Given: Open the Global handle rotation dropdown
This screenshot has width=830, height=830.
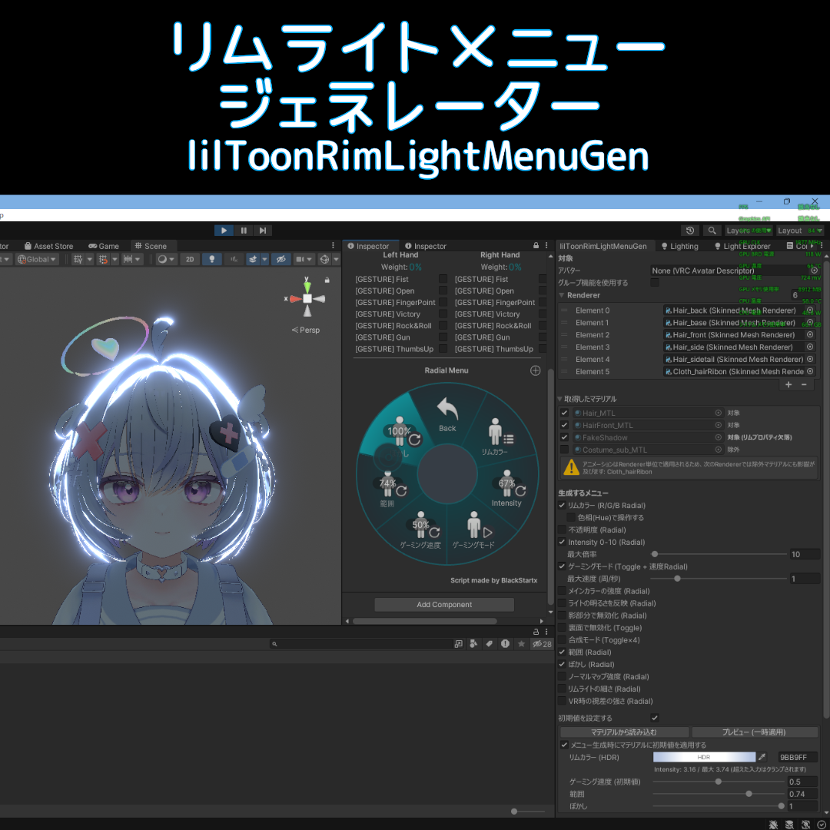Looking at the screenshot, I should (x=37, y=260).
